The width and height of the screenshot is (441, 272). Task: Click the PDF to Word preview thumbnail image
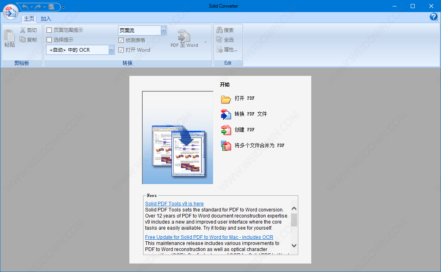point(177,138)
